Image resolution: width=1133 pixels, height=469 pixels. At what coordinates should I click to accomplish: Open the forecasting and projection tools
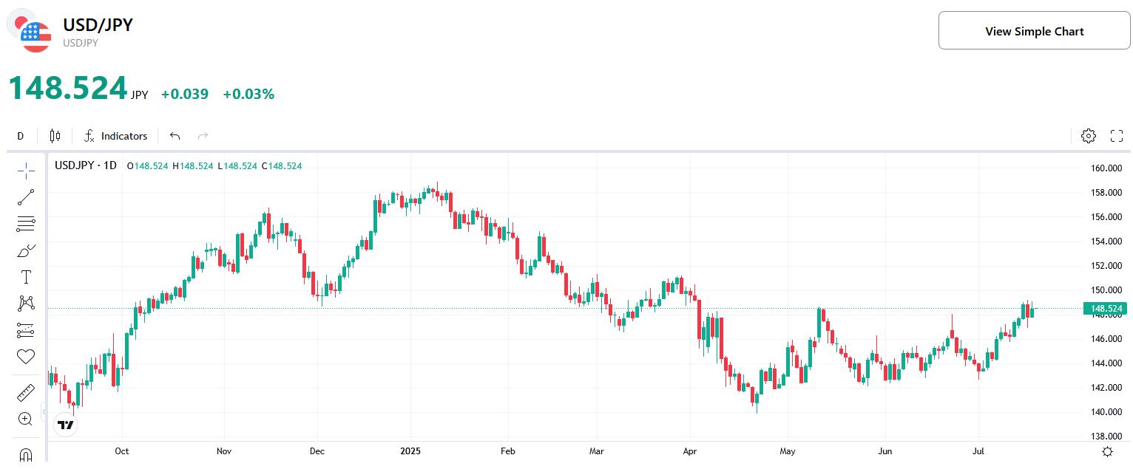[25, 330]
